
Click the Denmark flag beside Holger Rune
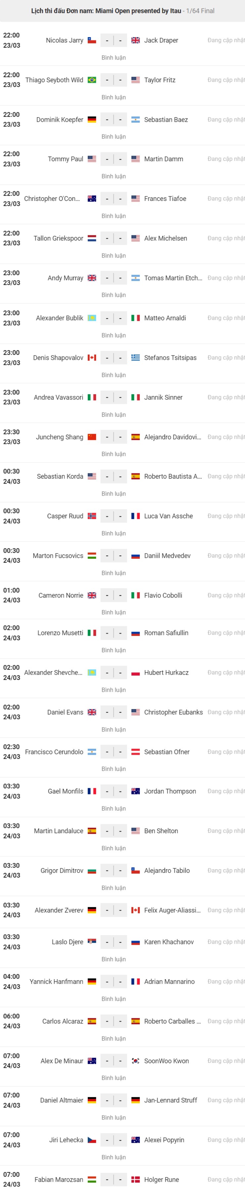(x=135, y=1179)
